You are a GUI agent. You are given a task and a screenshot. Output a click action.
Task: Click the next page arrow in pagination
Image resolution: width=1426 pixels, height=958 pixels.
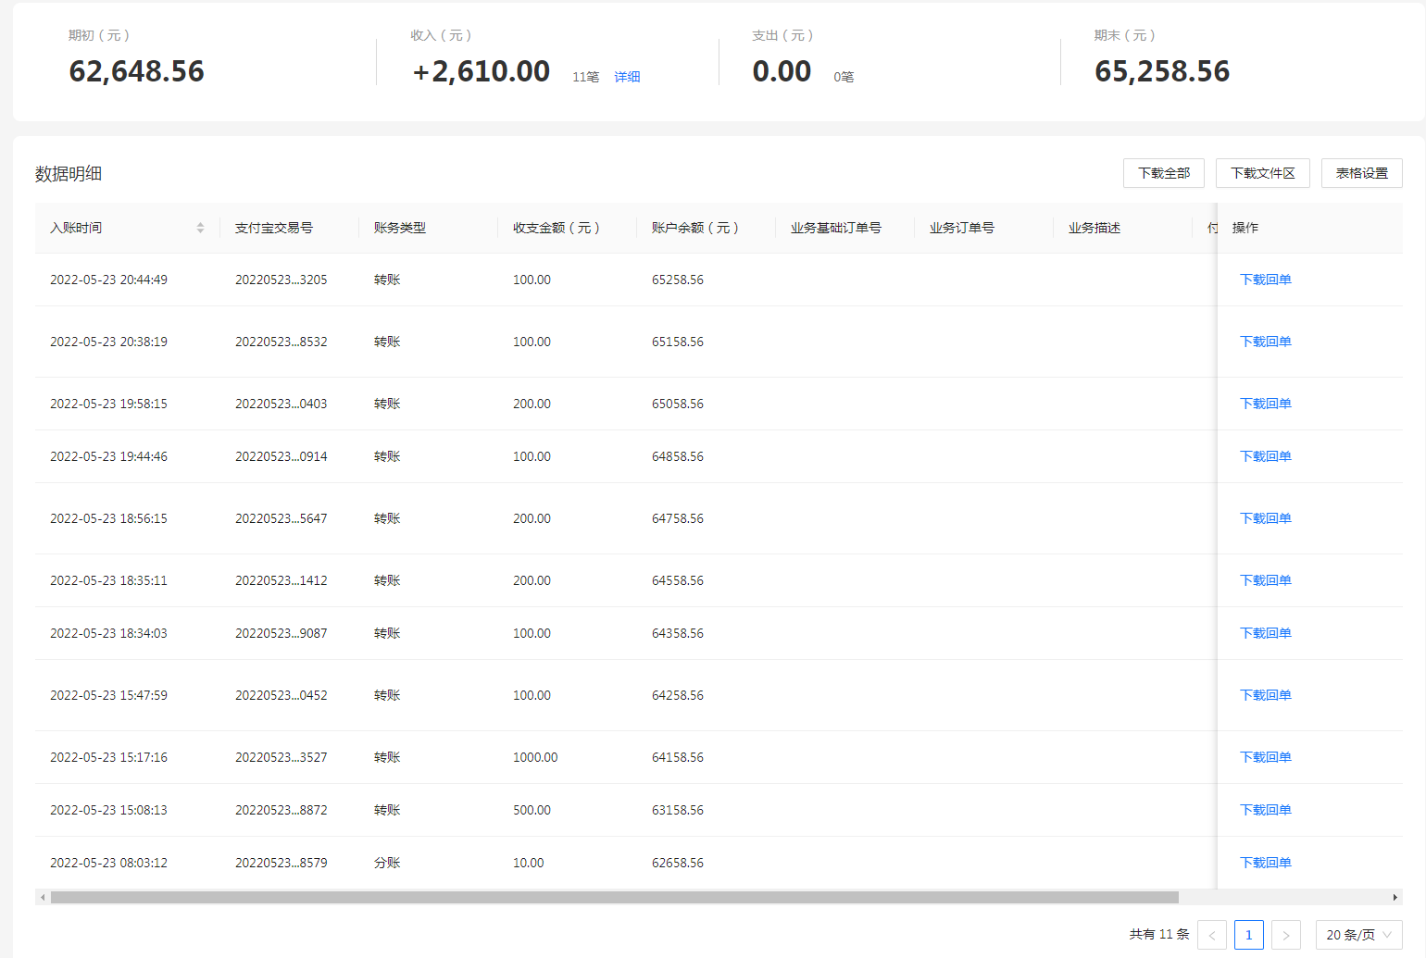[x=1286, y=935]
